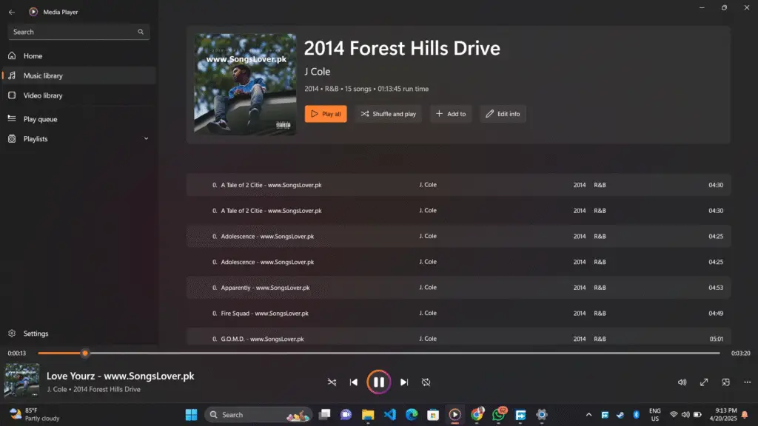The image size is (758, 426).
Task: Skip to the previous track
Action: click(x=353, y=382)
